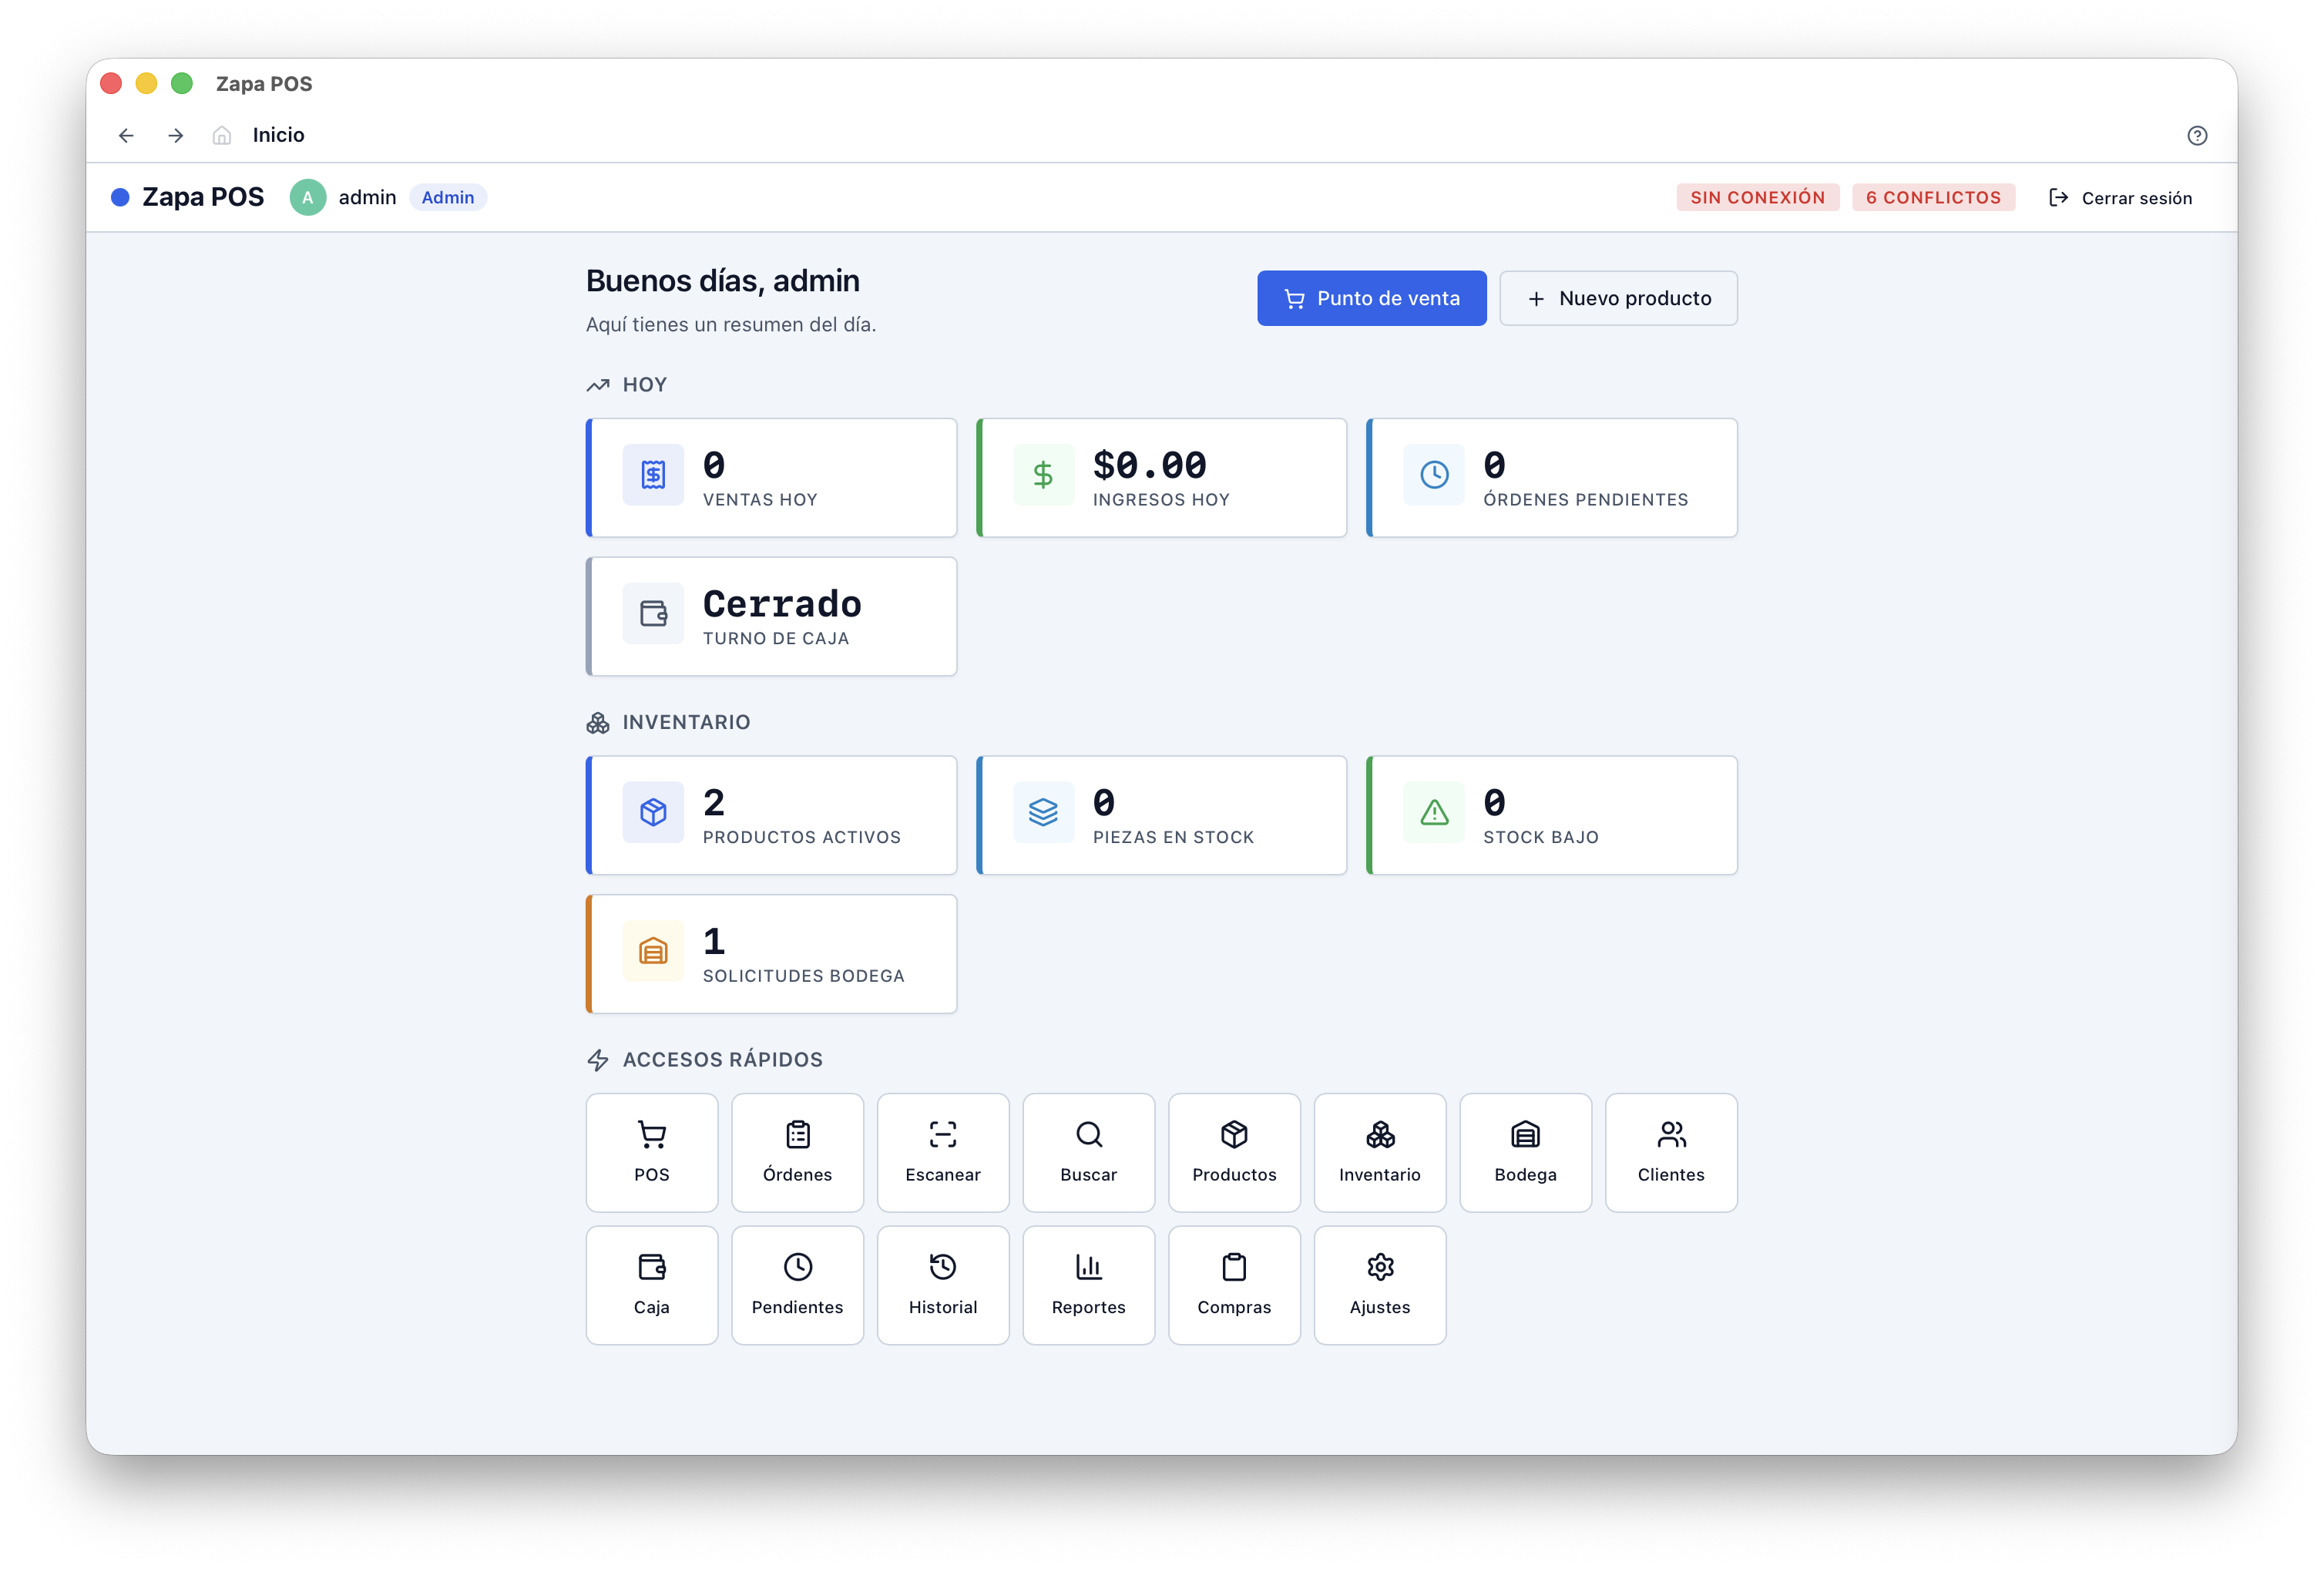Screen dimensions: 2324x1569
Task: Open help via question mark icon
Action: [x=2196, y=135]
